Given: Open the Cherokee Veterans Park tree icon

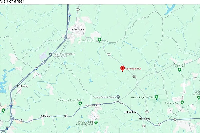Looking at the screenshot, I should pos(80,104).
